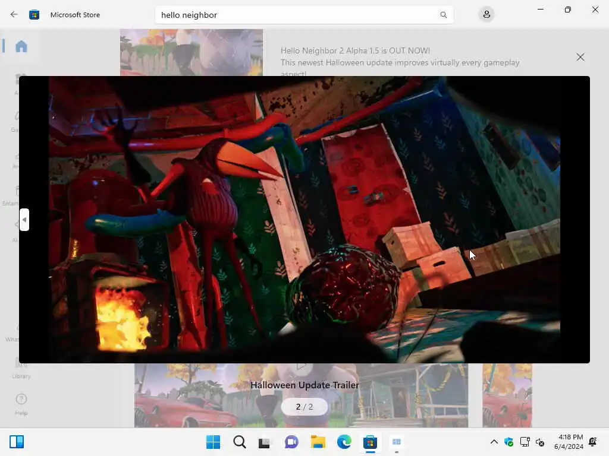609x456 pixels.
Task: Close the media viewer overlay with X
Action: tap(580, 58)
